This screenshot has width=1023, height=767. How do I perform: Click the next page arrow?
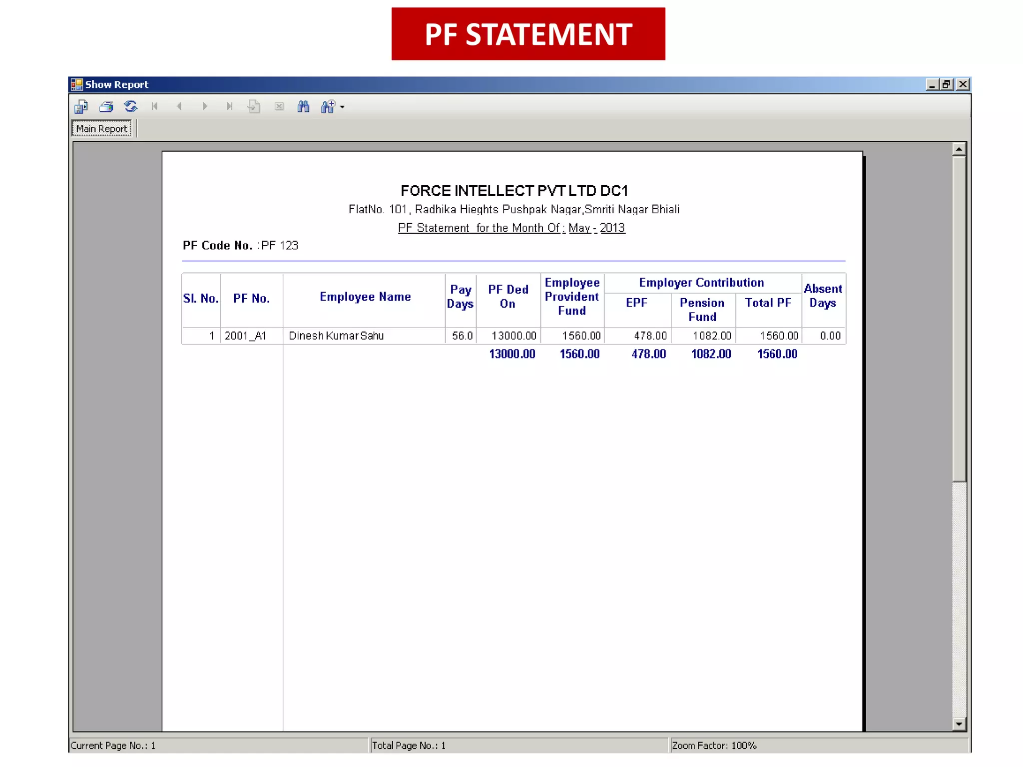tap(205, 106)
